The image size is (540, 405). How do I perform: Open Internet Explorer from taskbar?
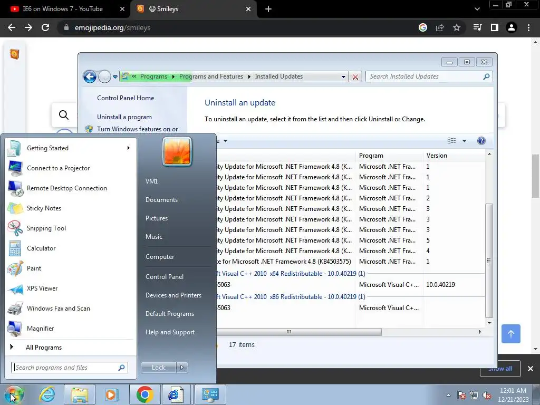47,394
